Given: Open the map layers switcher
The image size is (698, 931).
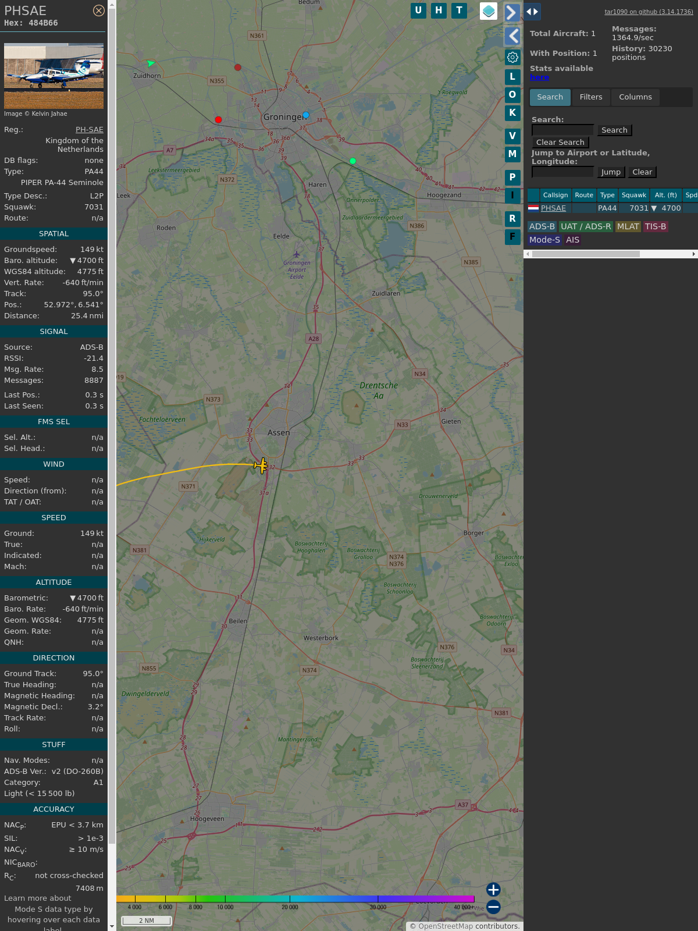Looking at the screenshot, I should point(489,11).
